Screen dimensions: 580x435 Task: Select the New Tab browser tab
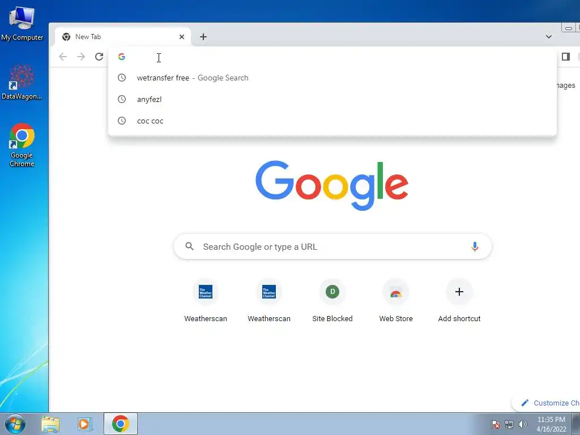coord(122,37)
